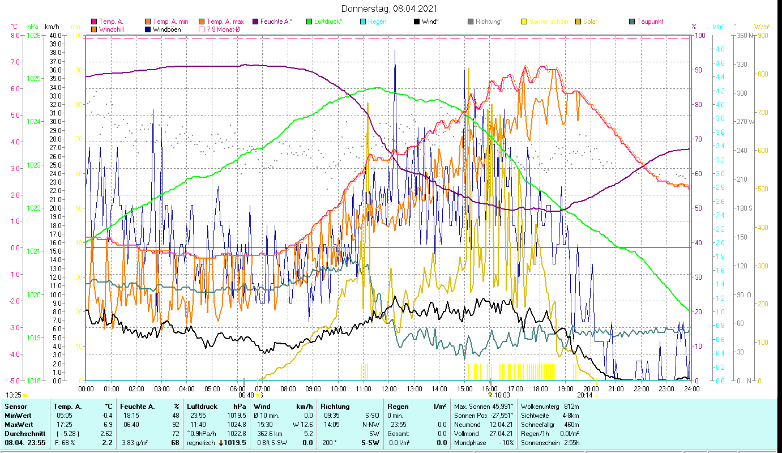Click the solar noon arrow at 16:03
The image size is (782, 453).
490,395
